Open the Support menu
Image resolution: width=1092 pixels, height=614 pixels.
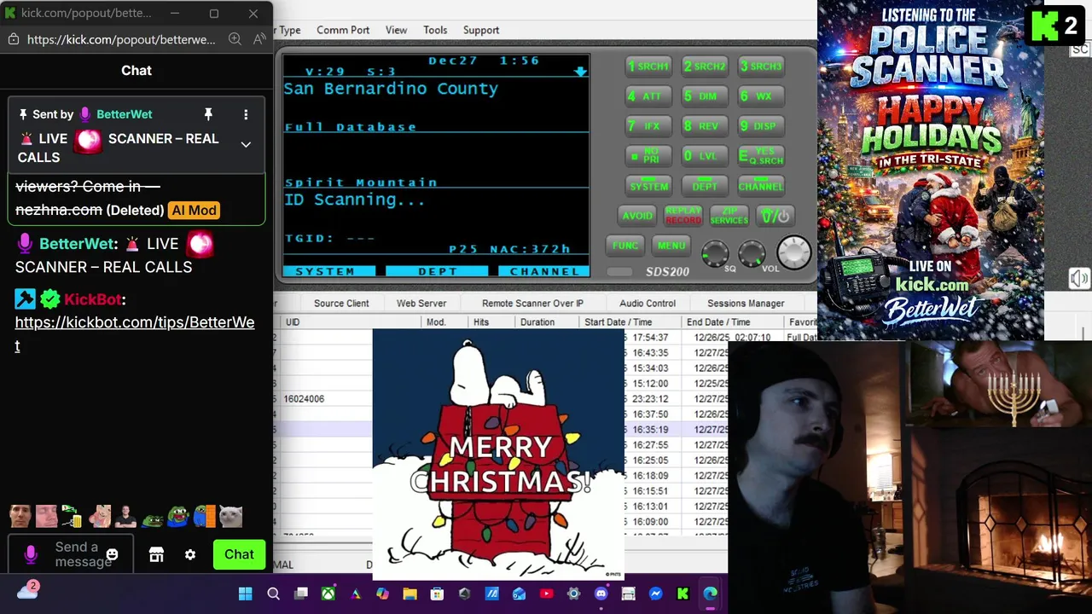481,30
